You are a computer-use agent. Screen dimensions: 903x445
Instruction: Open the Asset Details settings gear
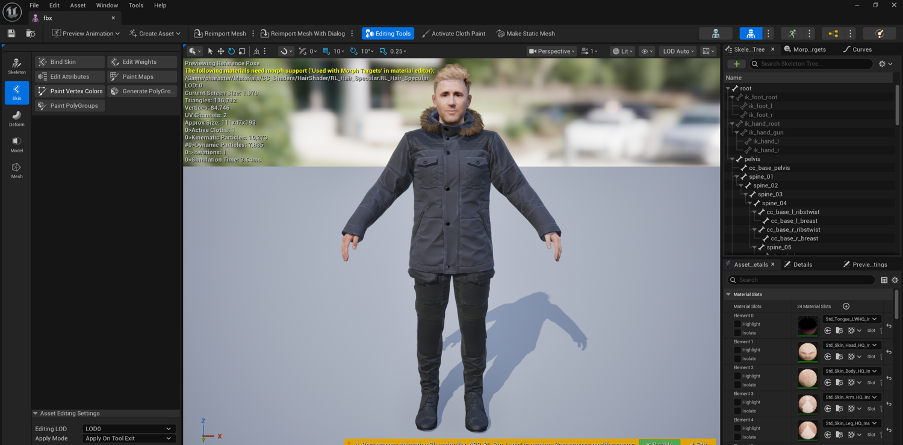point(895,280)
